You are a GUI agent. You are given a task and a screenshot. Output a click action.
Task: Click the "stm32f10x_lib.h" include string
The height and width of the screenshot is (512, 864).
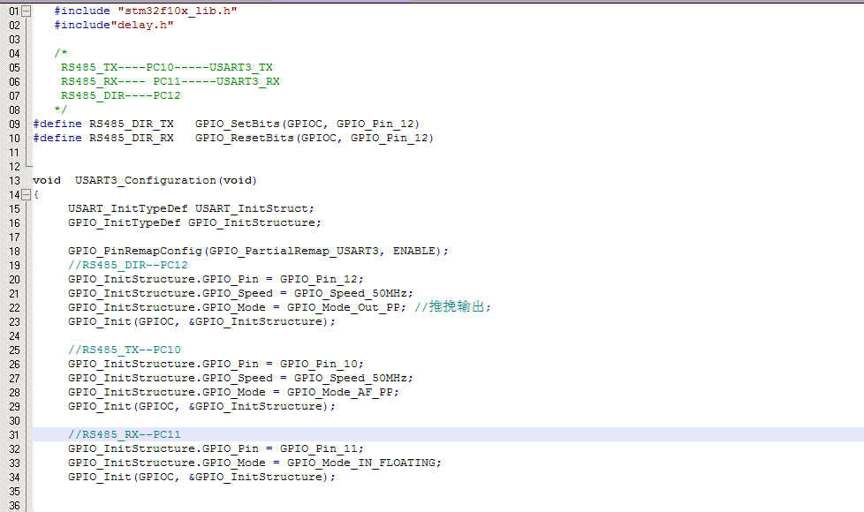177,11
